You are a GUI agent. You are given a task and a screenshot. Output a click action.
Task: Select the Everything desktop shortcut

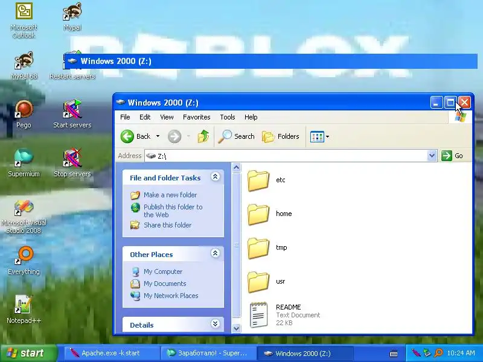(24, 261)
